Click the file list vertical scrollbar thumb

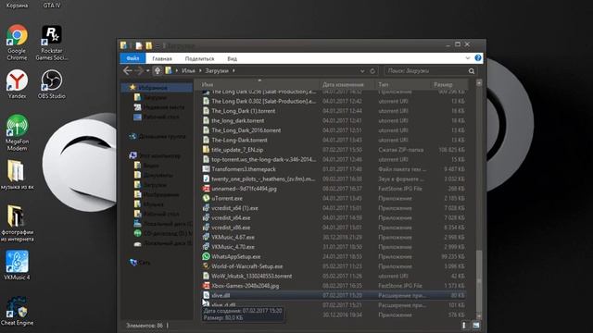tap(479, 281)
